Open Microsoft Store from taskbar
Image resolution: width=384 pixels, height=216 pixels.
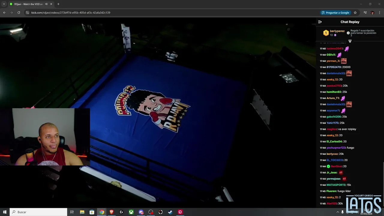coord(92,212)
